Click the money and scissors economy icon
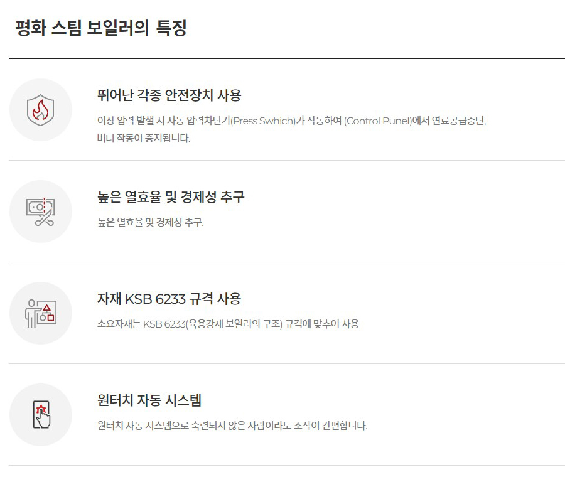The width and height of the screenshot is (565, 477). click(41, 212)
